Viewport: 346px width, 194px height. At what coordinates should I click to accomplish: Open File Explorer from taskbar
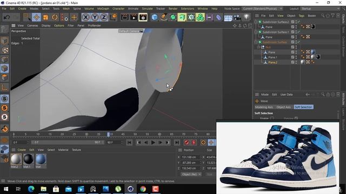(43, 189)
